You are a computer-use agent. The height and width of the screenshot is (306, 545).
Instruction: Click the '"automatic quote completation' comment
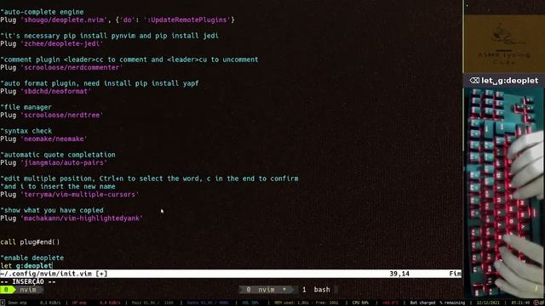58,155
